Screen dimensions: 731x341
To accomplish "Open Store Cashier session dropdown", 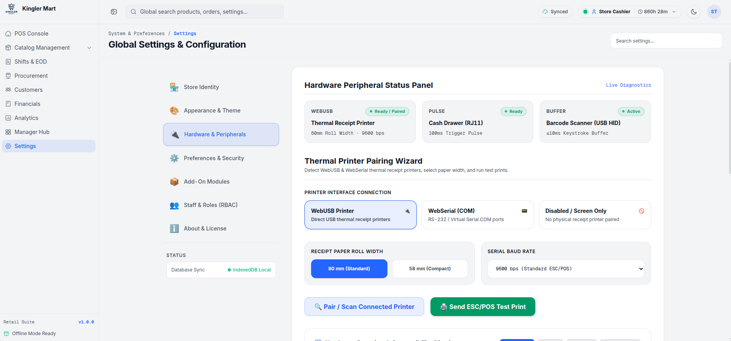I will pos(630,12).
